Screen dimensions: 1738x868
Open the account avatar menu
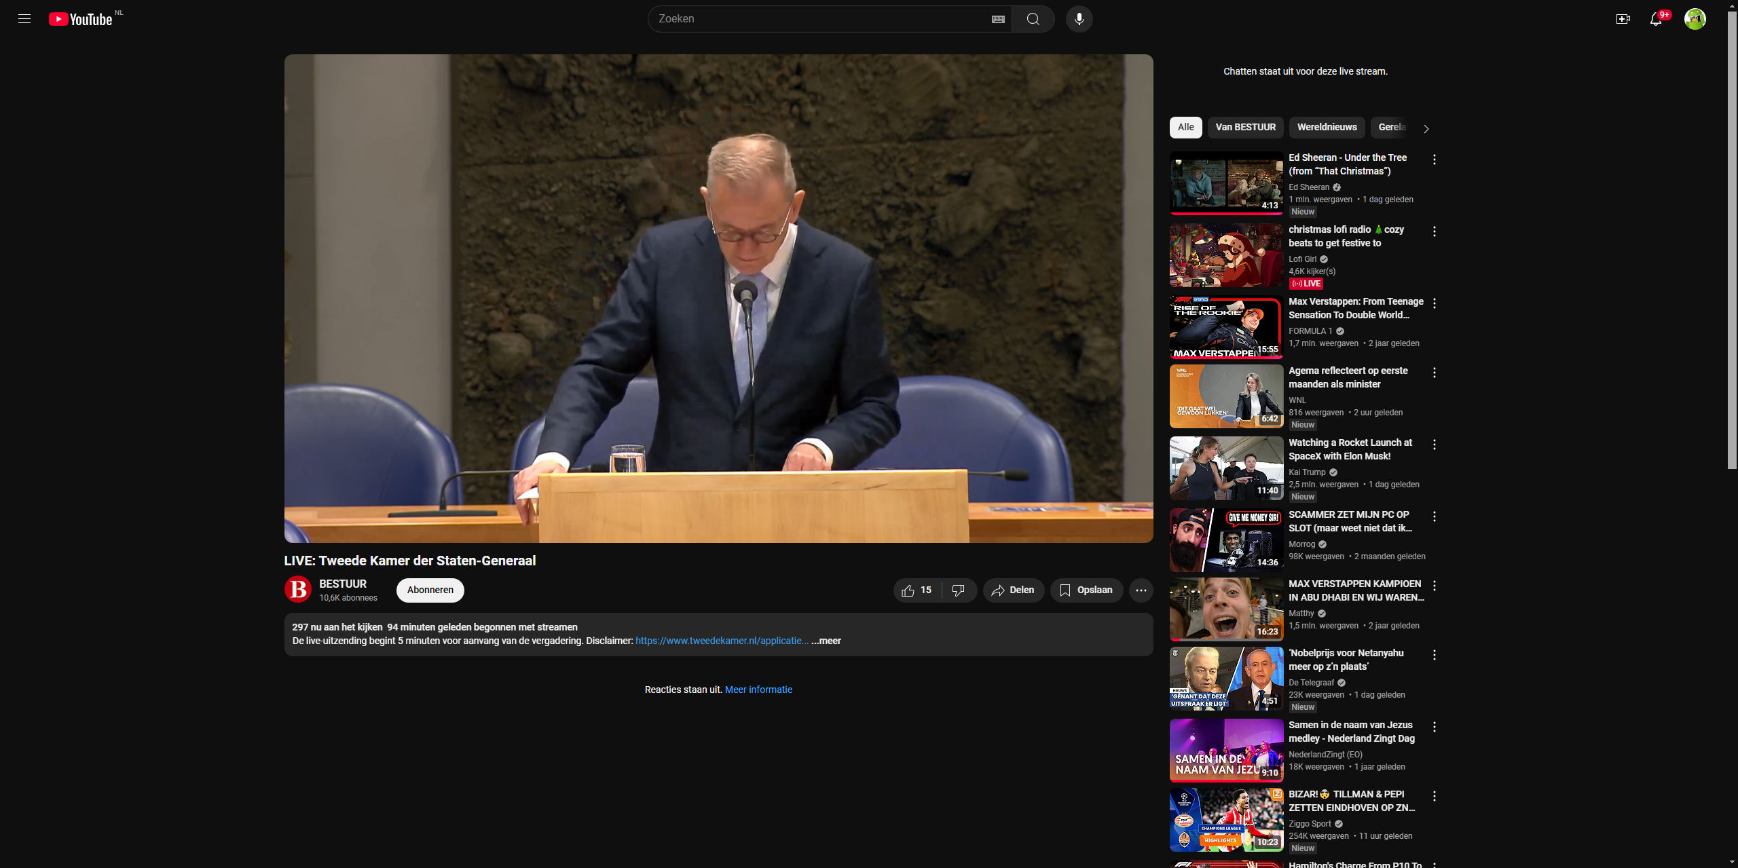tap(1695, 19)
